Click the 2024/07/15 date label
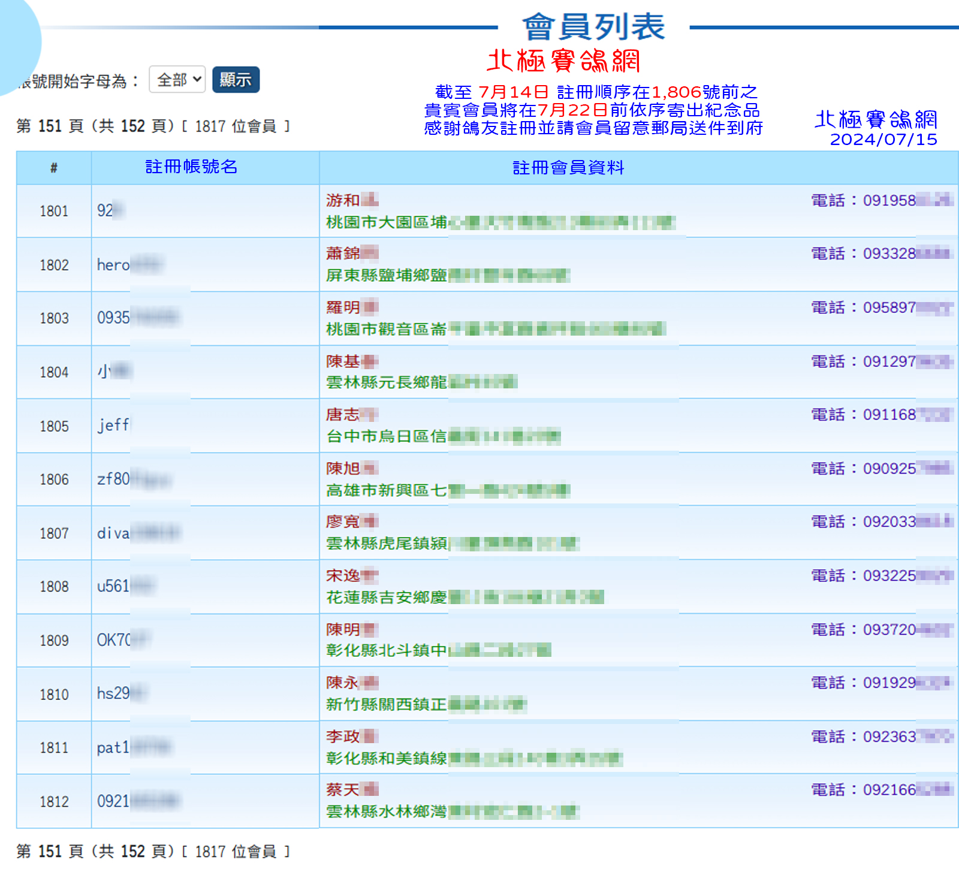 (x=883, y=140)
